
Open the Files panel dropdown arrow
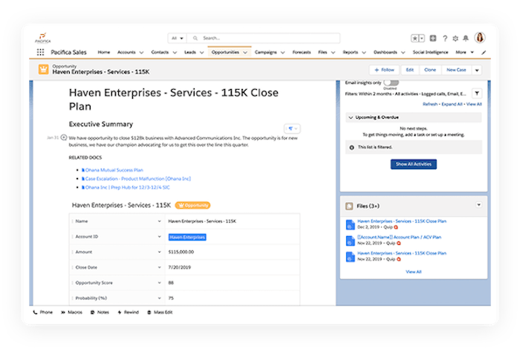coord(478,204)
